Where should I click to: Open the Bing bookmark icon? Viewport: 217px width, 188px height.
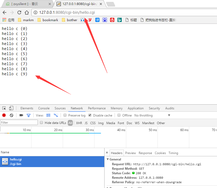(120, 20)
